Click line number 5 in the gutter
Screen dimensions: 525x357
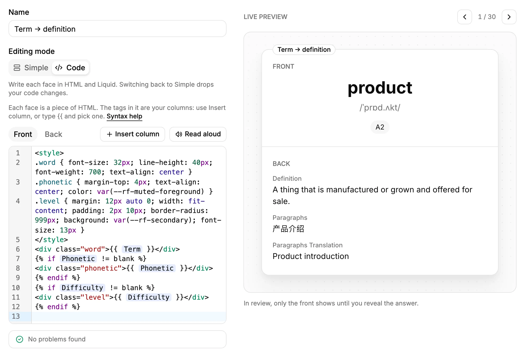tap(18, 240)
